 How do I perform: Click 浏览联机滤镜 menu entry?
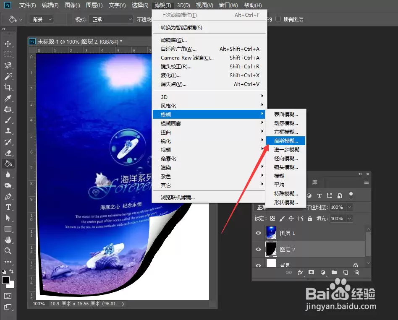[178, 197]
